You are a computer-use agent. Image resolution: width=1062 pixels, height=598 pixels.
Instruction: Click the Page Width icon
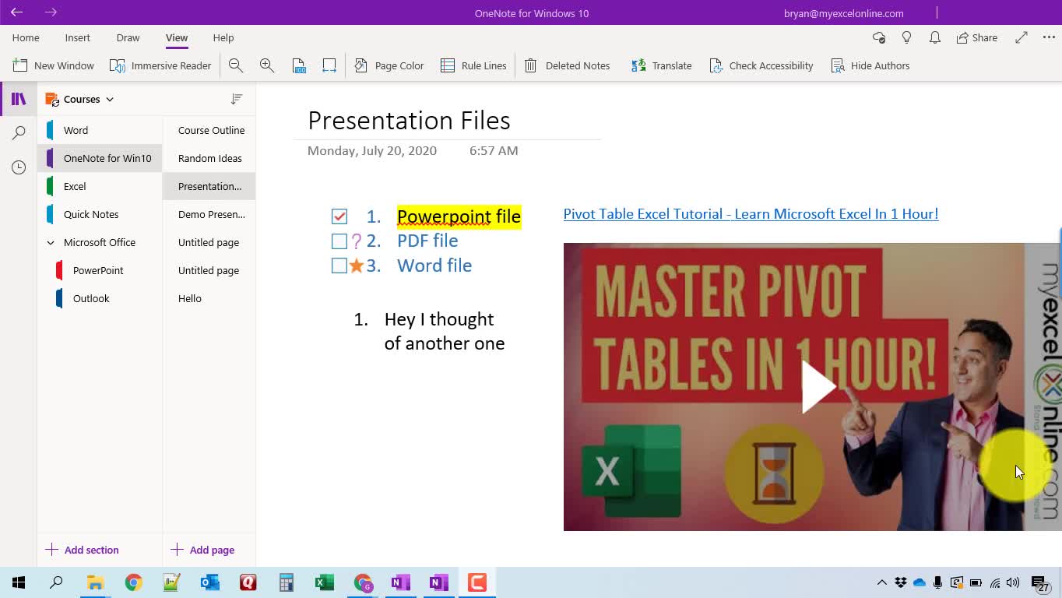coord(329,66)
